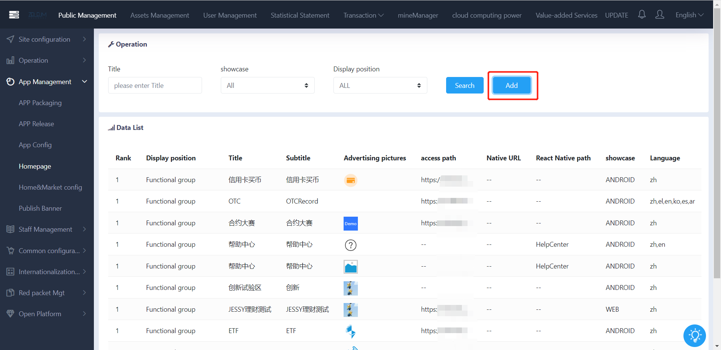Click the OTC title cell

[x=234, y=201]
